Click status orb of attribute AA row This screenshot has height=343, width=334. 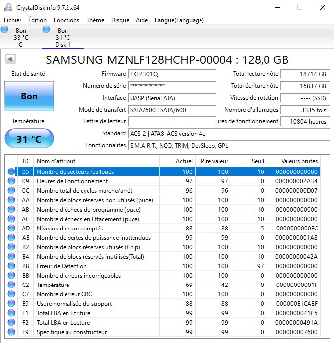tap(11, 200)
